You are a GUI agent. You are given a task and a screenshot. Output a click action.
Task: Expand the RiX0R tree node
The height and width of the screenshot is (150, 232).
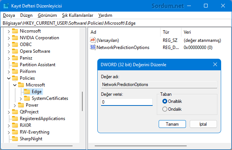9,125
